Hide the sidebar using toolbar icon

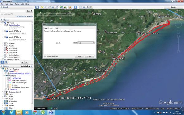[37, 7]
